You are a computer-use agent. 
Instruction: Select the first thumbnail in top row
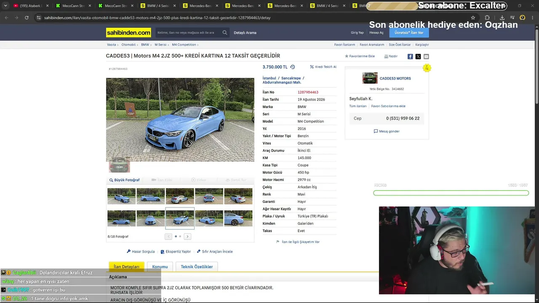(x=121, y=196)
